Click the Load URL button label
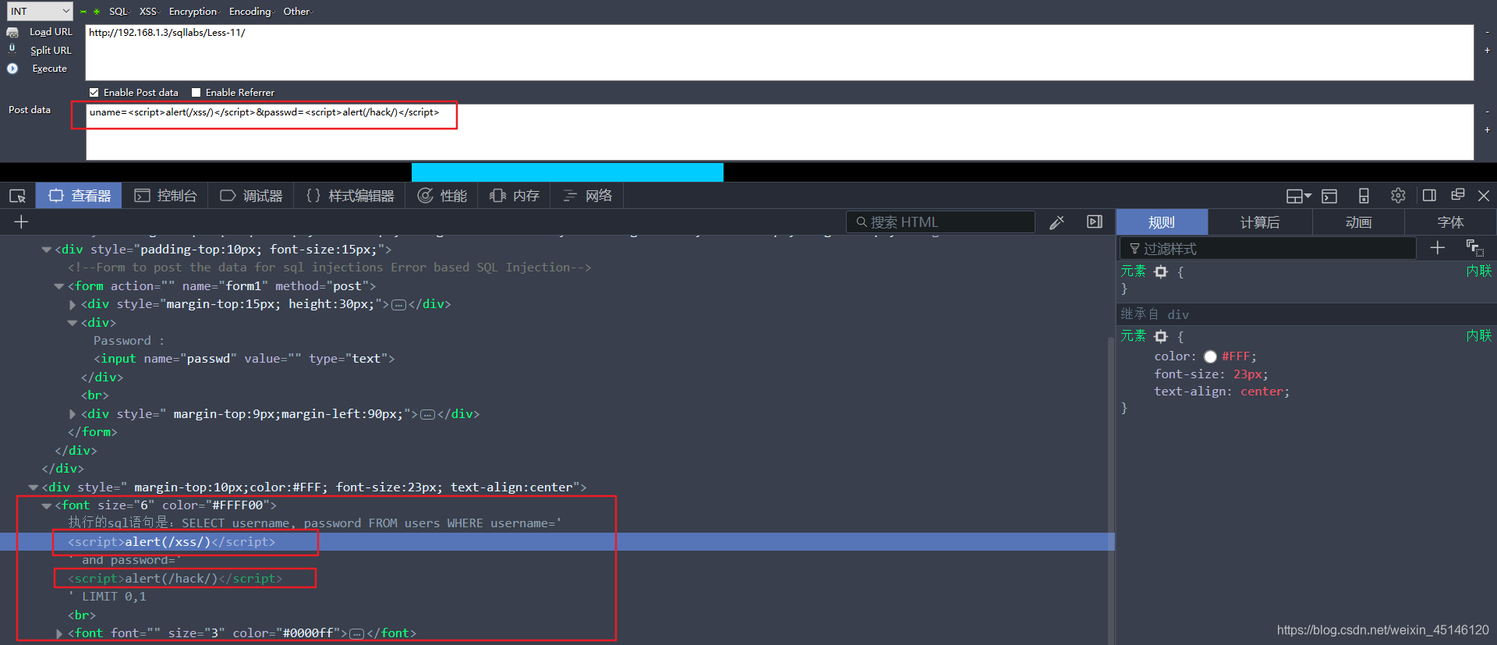The image size is (1497, 645). pyautogui.click(x=51, y=32)
